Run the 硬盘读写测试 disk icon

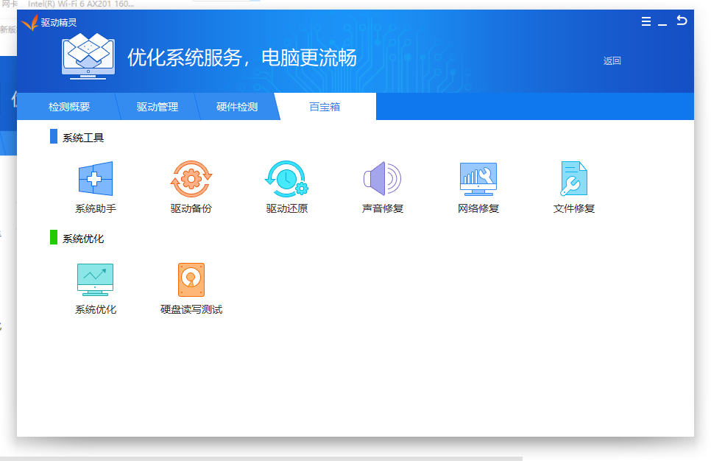(x=191, y=280)
